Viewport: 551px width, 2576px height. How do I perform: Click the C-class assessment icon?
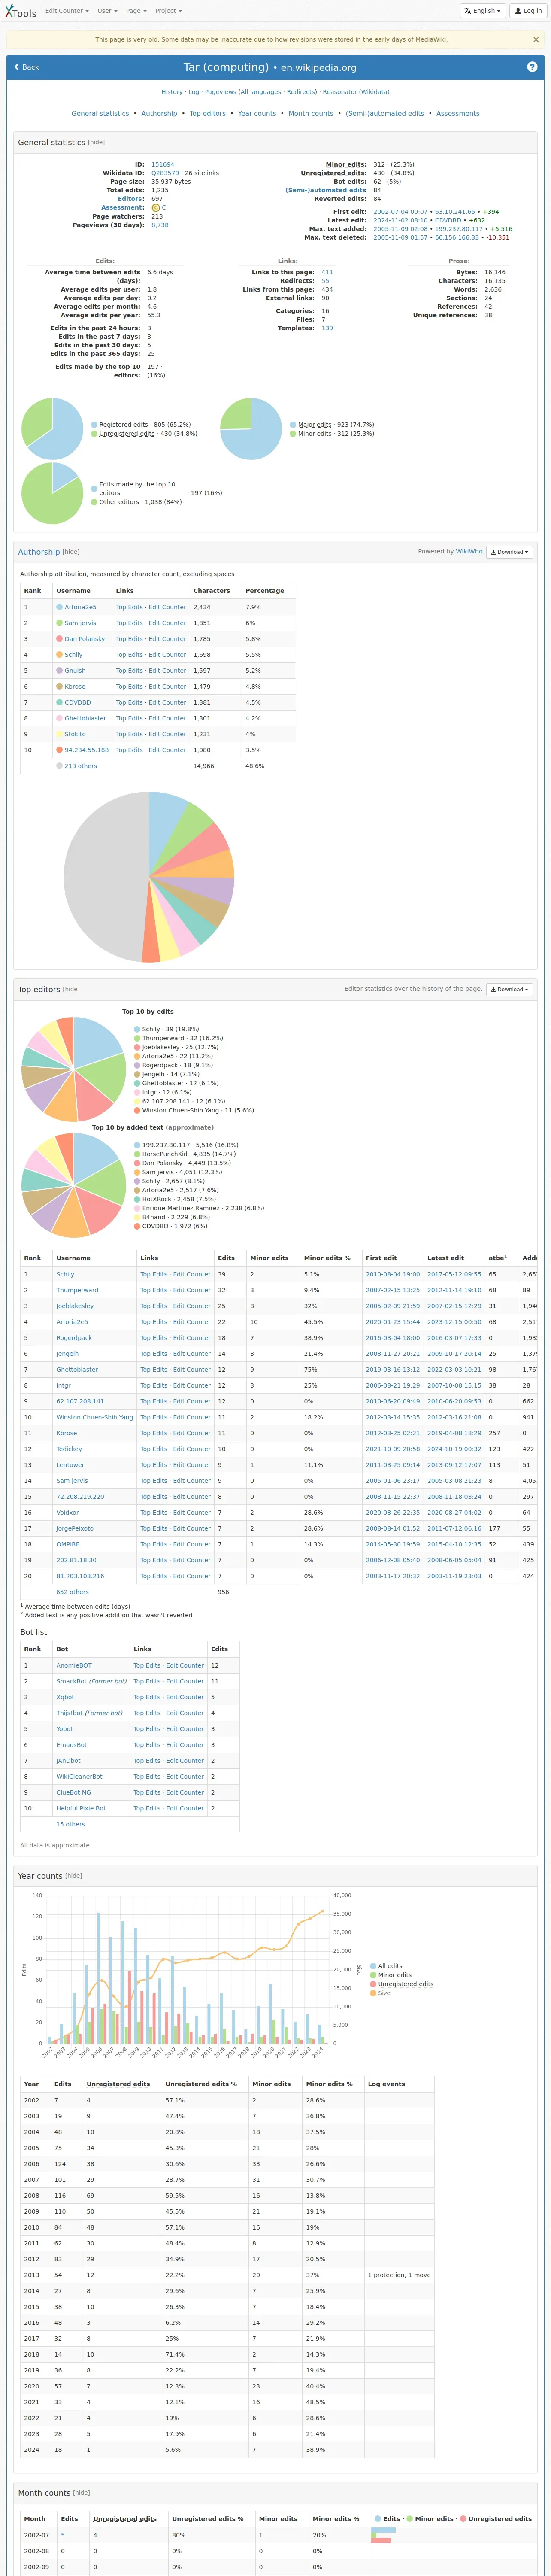[x=156, y=207]
